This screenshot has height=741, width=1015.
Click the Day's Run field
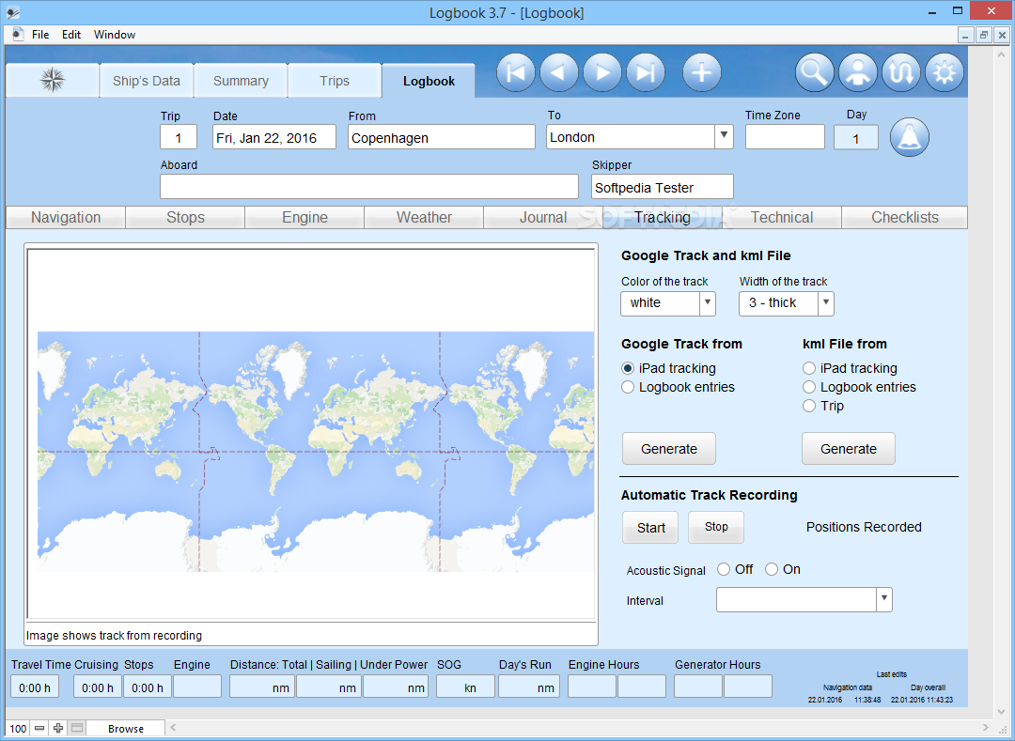529,687
